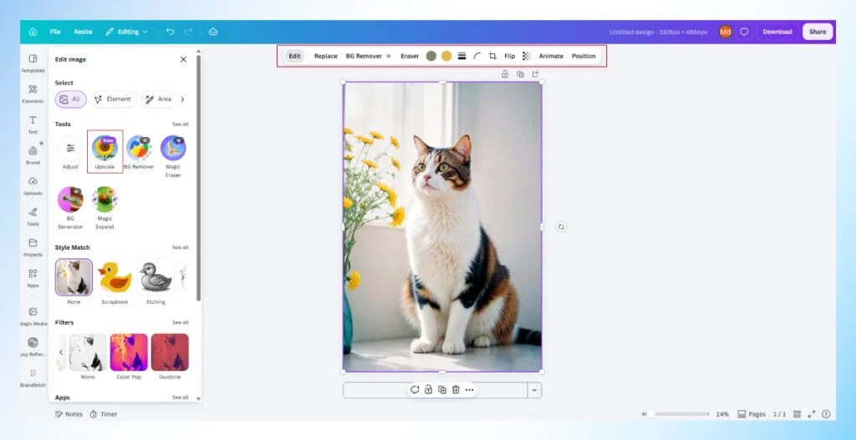Show more Select options with chevron

(x=182, y=99)
